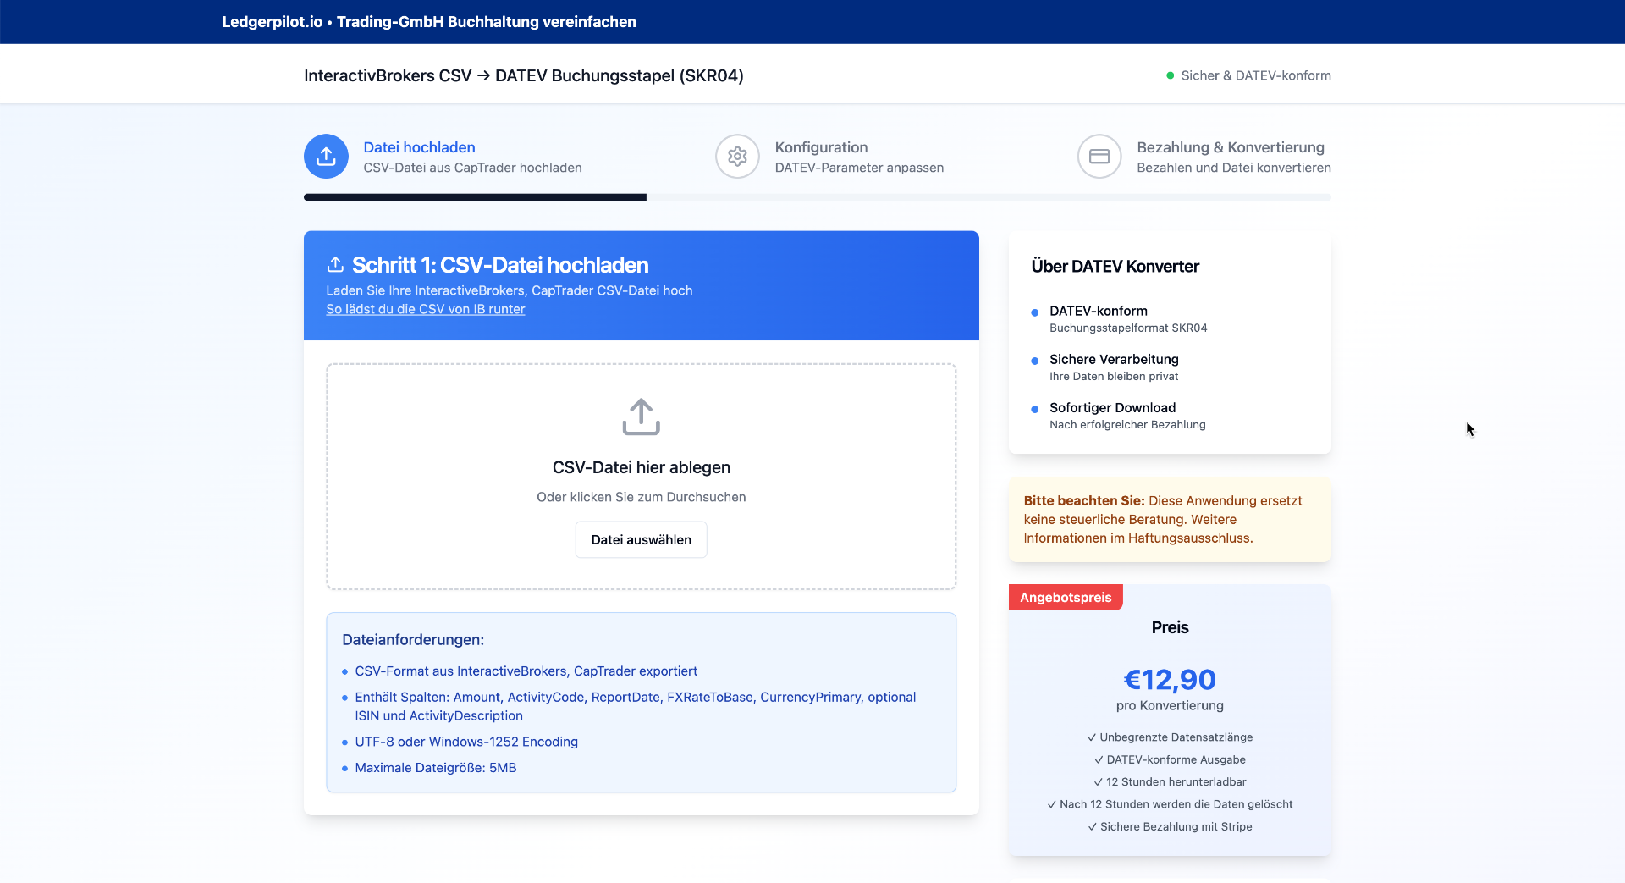Open the Datei hochladen step
Viewport: 1625px width, 883px height.
[419, 147]
